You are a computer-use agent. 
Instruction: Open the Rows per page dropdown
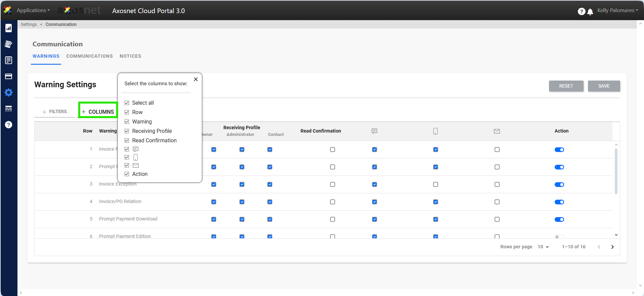pyautogui.click(x=543, y=247)
